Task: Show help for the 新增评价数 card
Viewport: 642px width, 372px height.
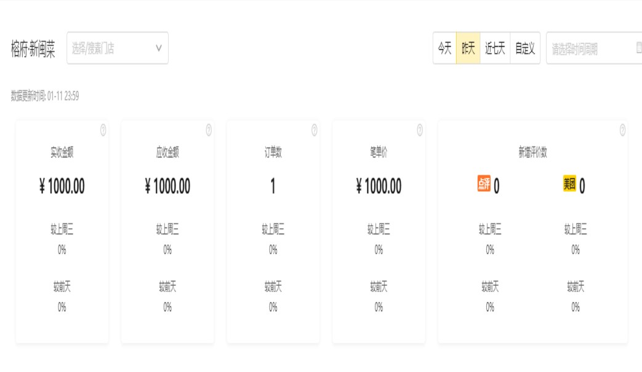Action: click(x=622, y=130)
